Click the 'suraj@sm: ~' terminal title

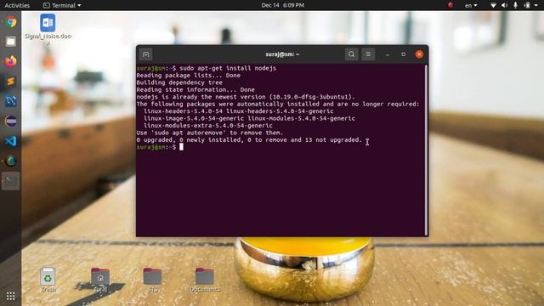tap(282, 54)
